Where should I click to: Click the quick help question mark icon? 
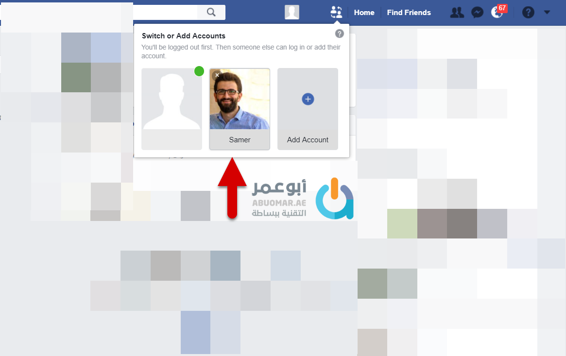click(x=528, y=13)
